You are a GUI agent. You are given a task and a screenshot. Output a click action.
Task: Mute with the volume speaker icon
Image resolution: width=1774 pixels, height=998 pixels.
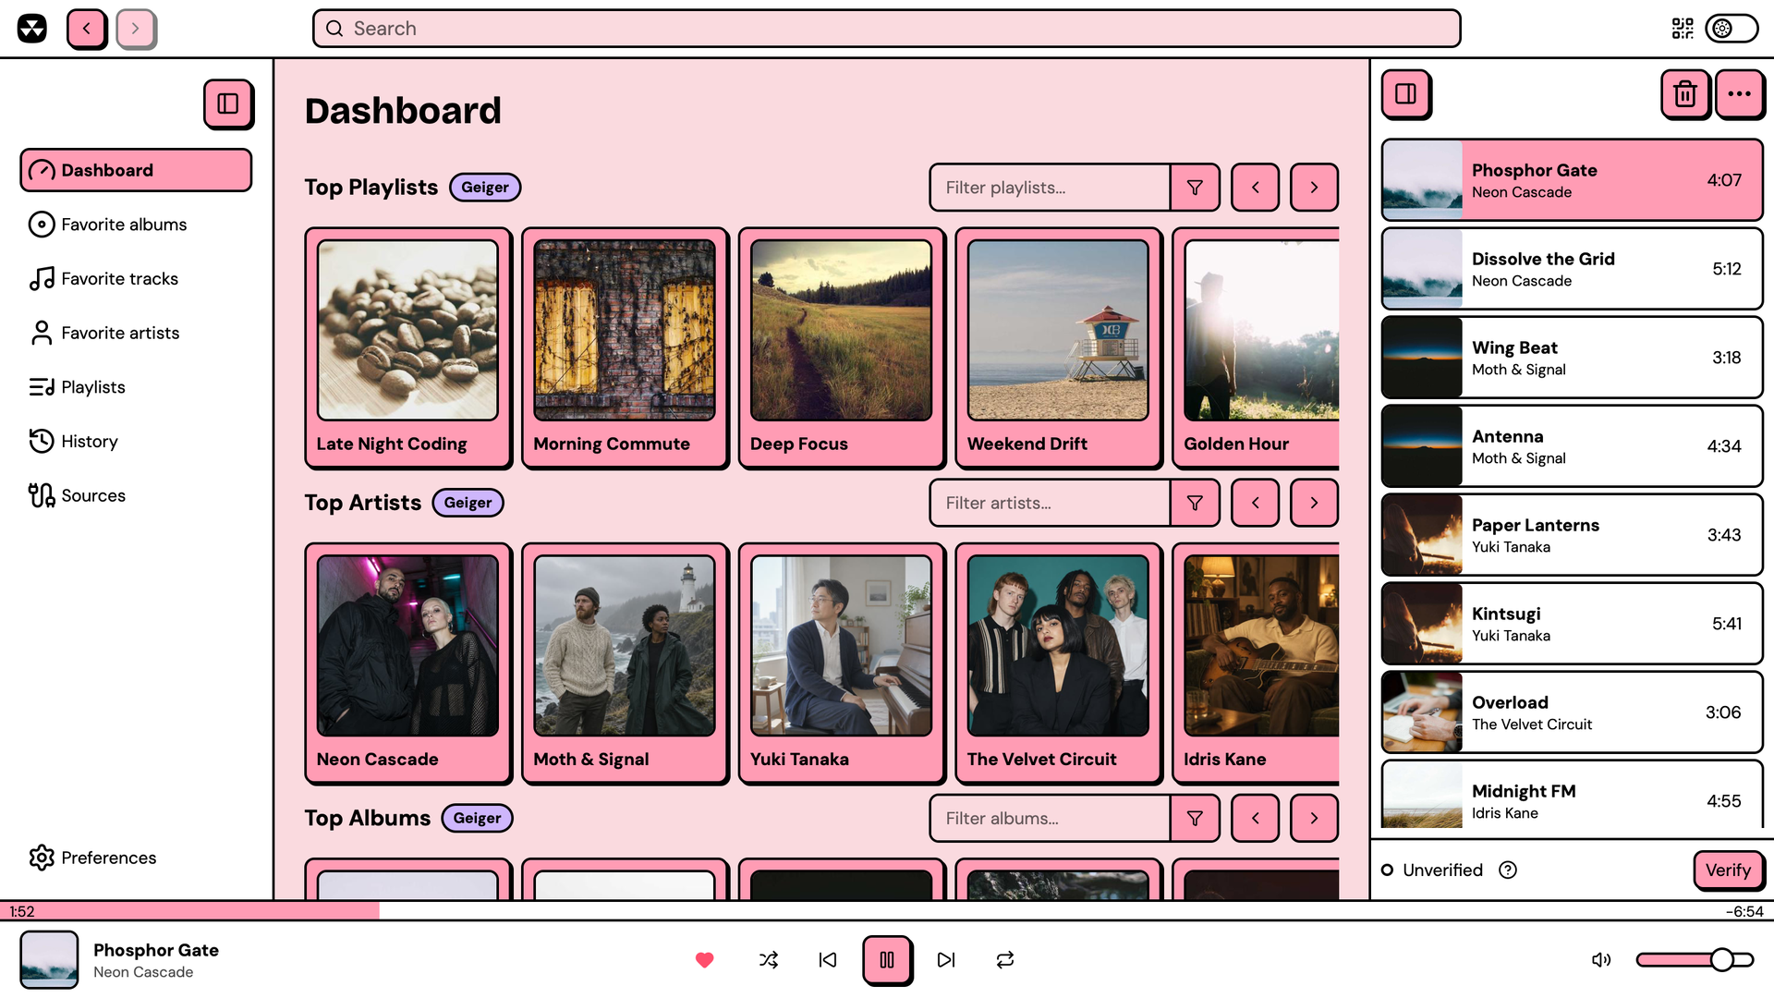pos(1601,960)
